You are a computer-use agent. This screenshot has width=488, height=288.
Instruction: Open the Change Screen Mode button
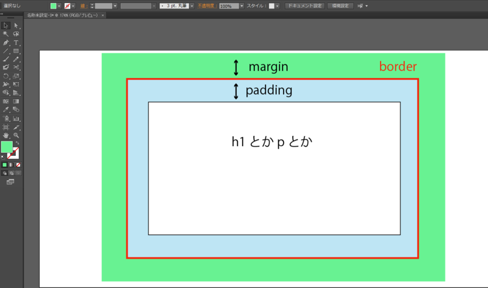[x=10, y=181]
